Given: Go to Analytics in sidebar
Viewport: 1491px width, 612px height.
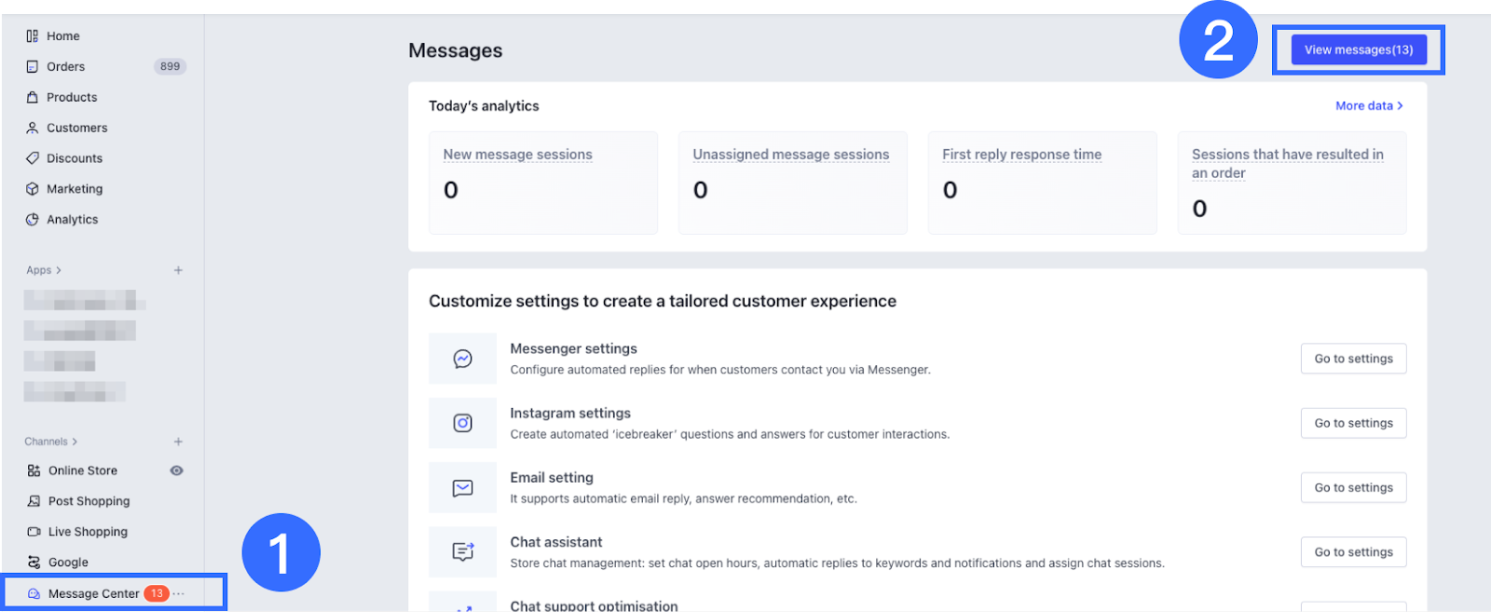Looking at the screenshot, I should 72,220.
